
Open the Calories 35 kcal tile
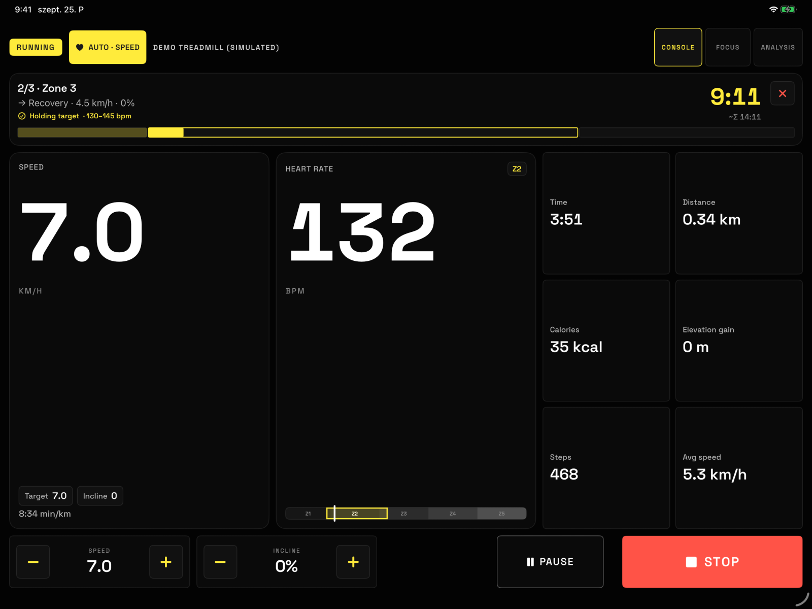coord(606,341)
